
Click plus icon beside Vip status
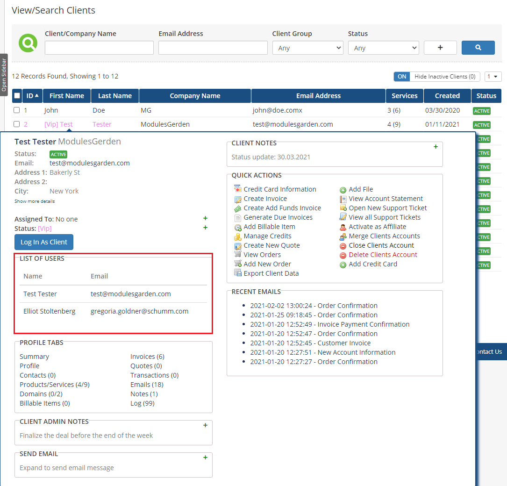tap(205, 227)
